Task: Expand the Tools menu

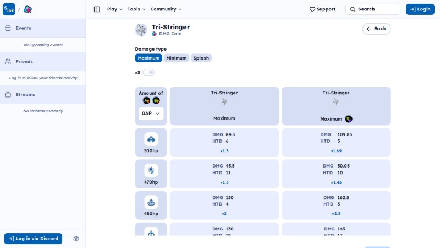Action: (x=136, y=9)
